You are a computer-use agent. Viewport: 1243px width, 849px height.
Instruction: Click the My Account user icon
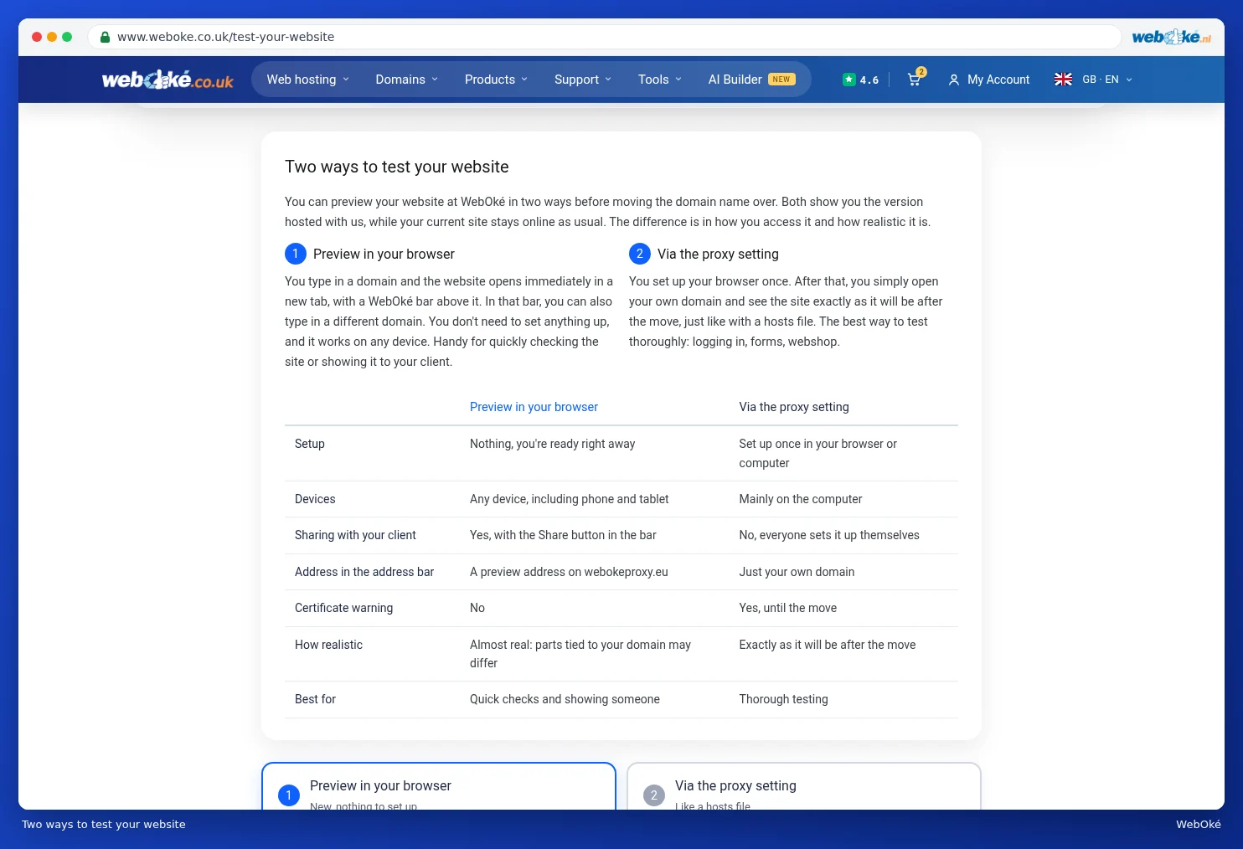click(953, 80)
